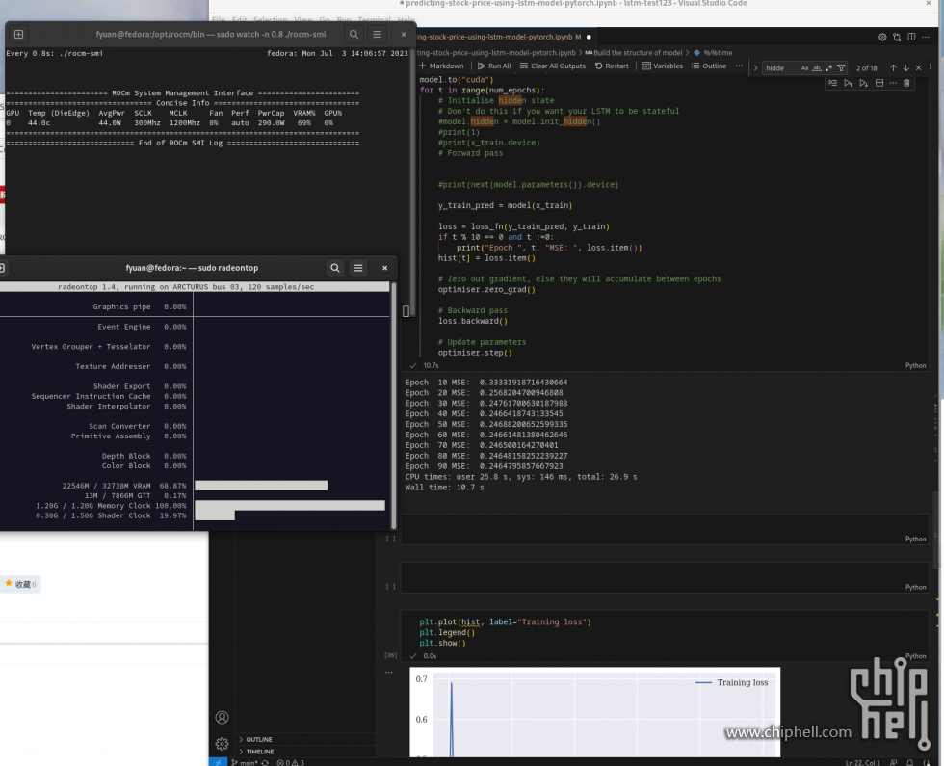
Task: Split cell icon in cell toolbar
Action: point(878,83)
